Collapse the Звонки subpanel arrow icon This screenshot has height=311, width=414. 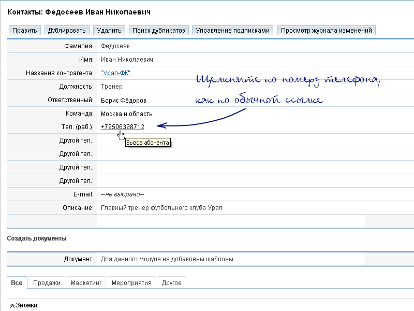point(12,306)
